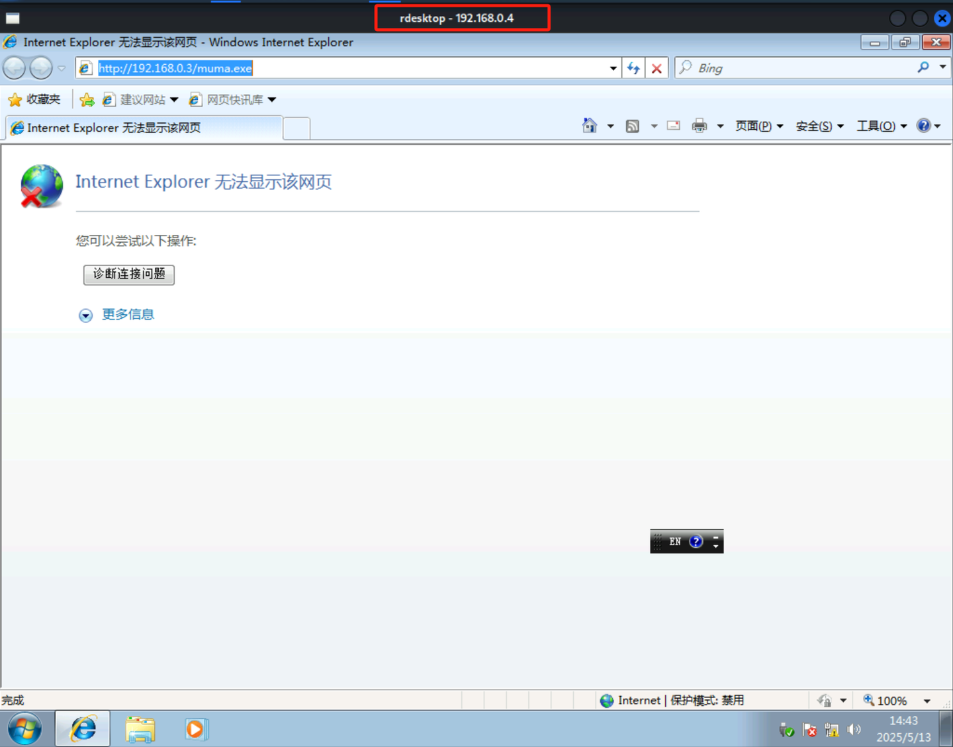Open the zoom level 100% control

tap(885, 701)
